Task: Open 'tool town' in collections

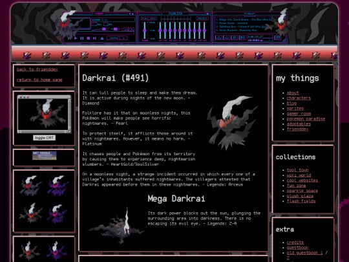Action: click(x=297, y=170)
